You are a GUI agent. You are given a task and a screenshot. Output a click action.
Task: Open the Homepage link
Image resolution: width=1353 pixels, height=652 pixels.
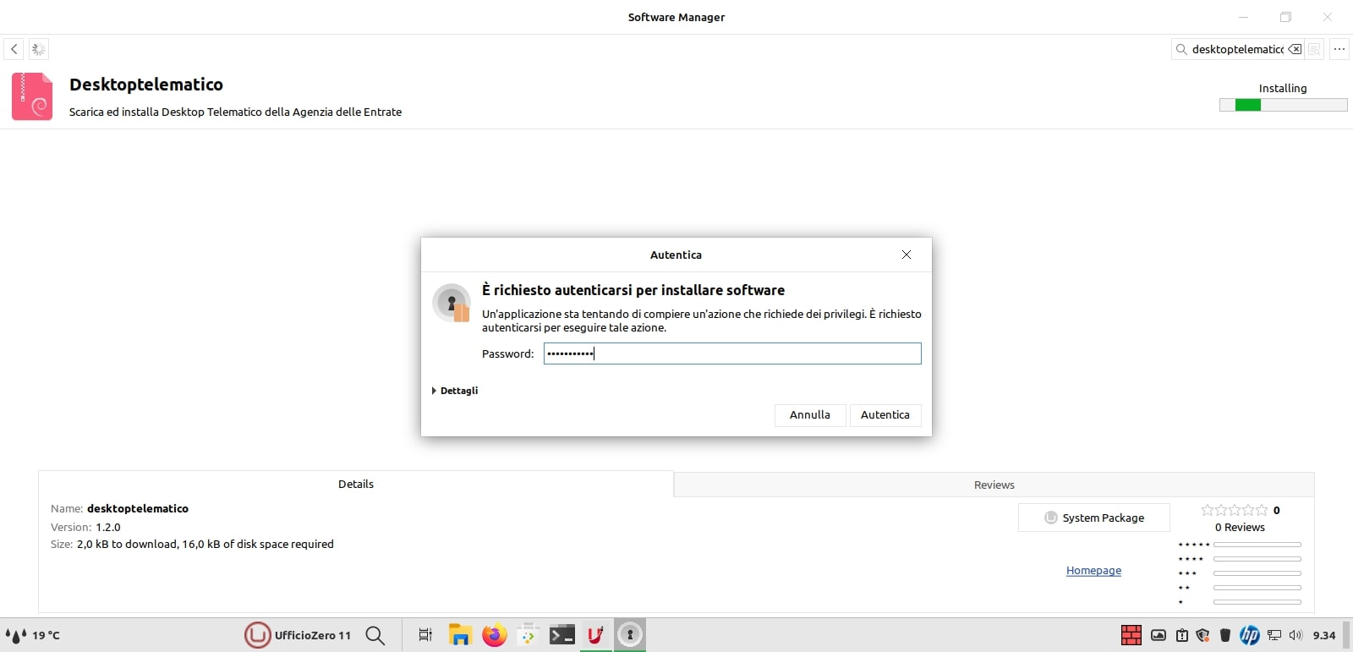(x=1093, y=571)
